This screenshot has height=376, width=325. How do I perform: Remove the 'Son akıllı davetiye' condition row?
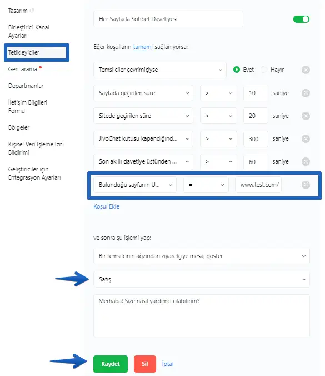[306, 162]
